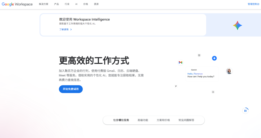The height and width of the screenshot is (138, 261).
Task: Click the 欢迎使用 Workspace Intelligence heading
Action: tap(84, 19)
